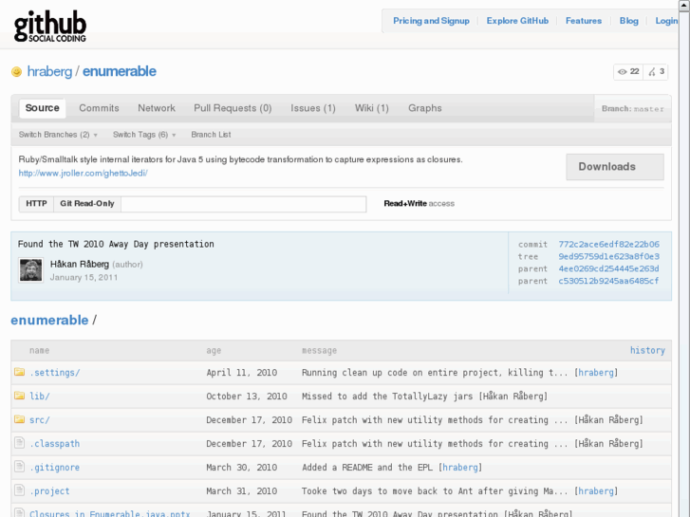The height and width of the screenshot is (517, 690).
Task: View the Graphs tab
Action: (424, 108)
